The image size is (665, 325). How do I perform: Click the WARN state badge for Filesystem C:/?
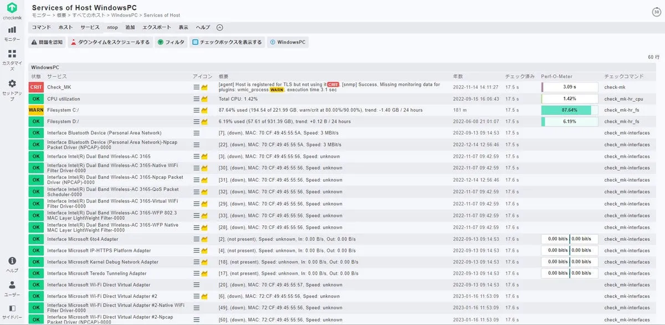36,110
